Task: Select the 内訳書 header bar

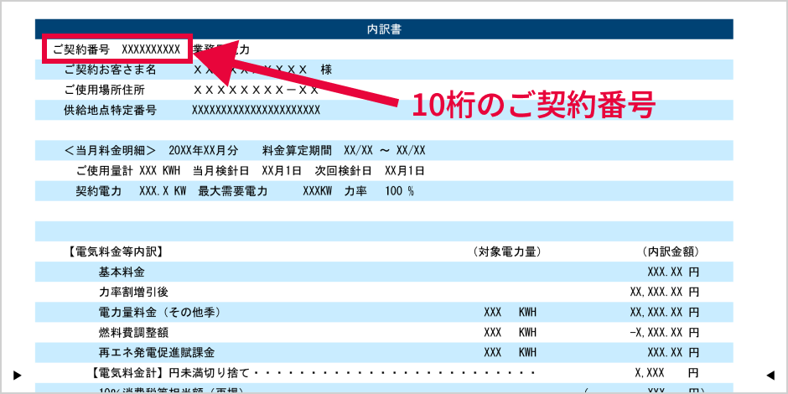Action: coord(384,29)
